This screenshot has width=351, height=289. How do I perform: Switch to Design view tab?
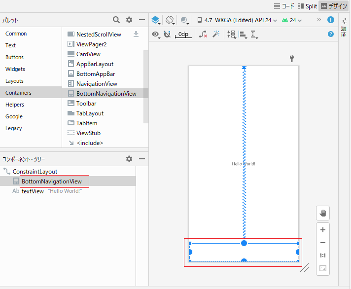pyautogui.click(x=334, y=6)
